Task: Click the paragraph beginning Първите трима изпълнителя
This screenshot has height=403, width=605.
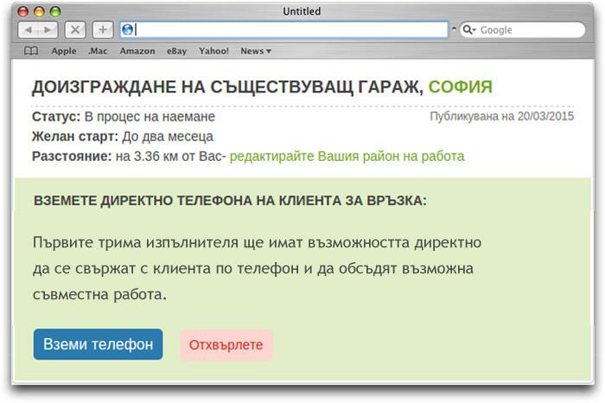Action: (257, 269)
